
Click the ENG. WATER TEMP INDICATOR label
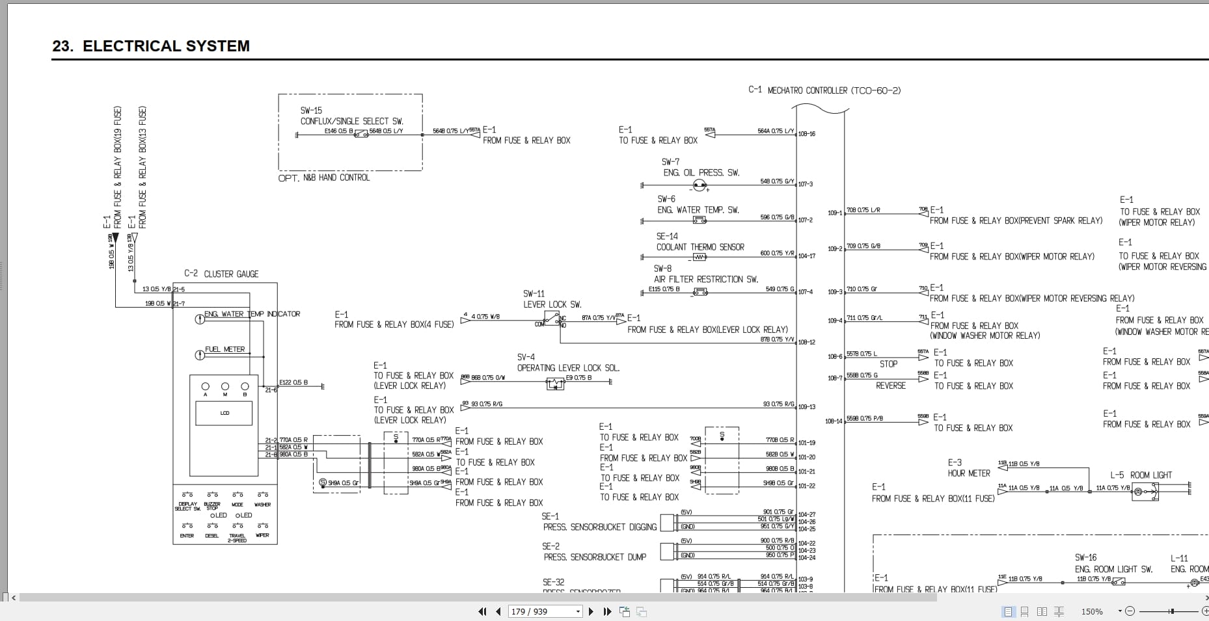tap(252, 314)
